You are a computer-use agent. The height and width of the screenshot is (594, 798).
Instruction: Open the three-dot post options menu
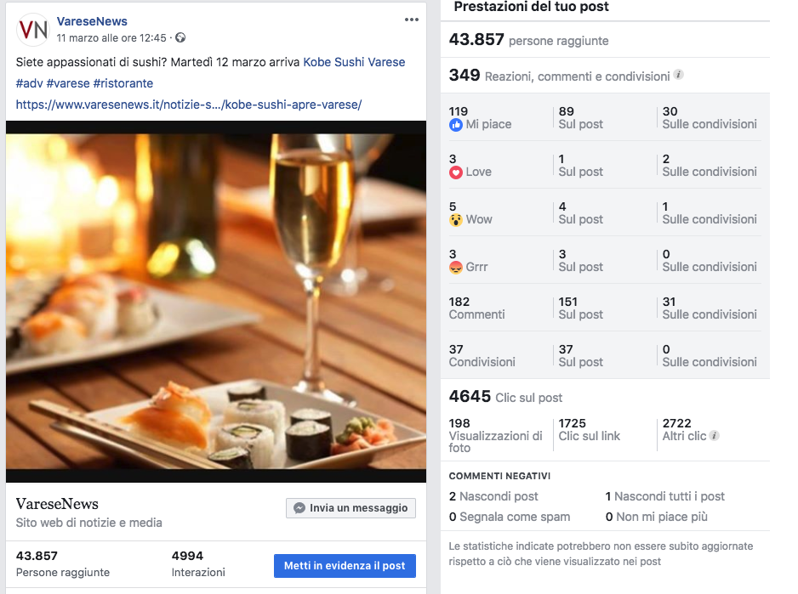[x=412, y=20]
